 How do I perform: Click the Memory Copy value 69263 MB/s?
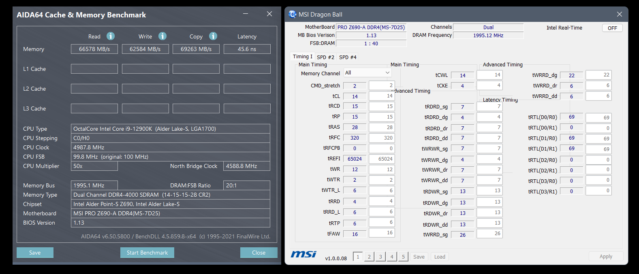(196, 49)
